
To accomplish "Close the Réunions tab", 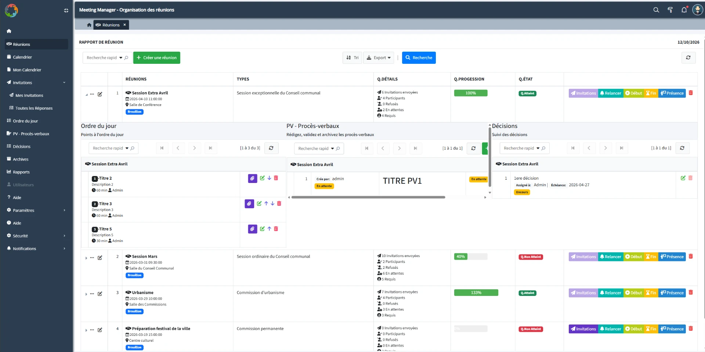I will pos(124,25).
